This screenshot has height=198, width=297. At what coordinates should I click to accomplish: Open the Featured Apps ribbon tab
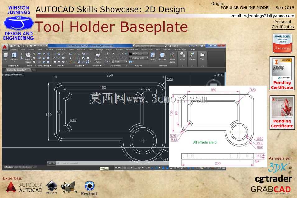[180, 49]
